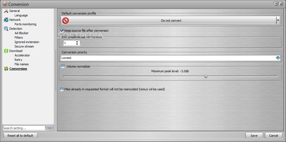
Task: Open Ignored extension settings
Action: [x=27, y=42]
